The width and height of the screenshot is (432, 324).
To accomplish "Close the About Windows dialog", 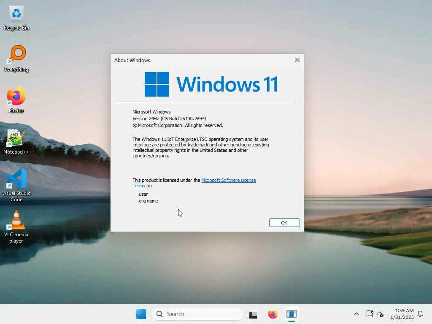I will [297, 60].
